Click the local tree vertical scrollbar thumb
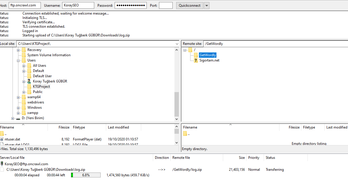This screenshot has width=348, height=183. click(177, 104)
